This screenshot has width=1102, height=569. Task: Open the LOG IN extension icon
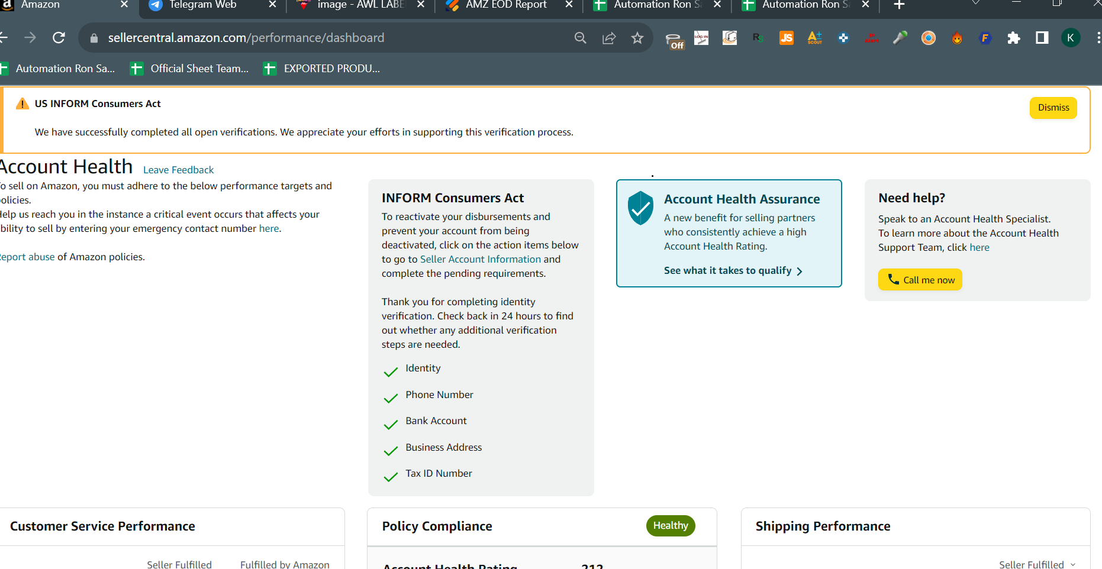click(701, 38)
